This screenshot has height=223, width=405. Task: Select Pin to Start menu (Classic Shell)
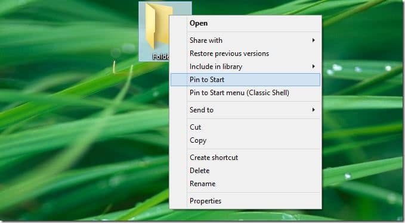coord(245,93)
